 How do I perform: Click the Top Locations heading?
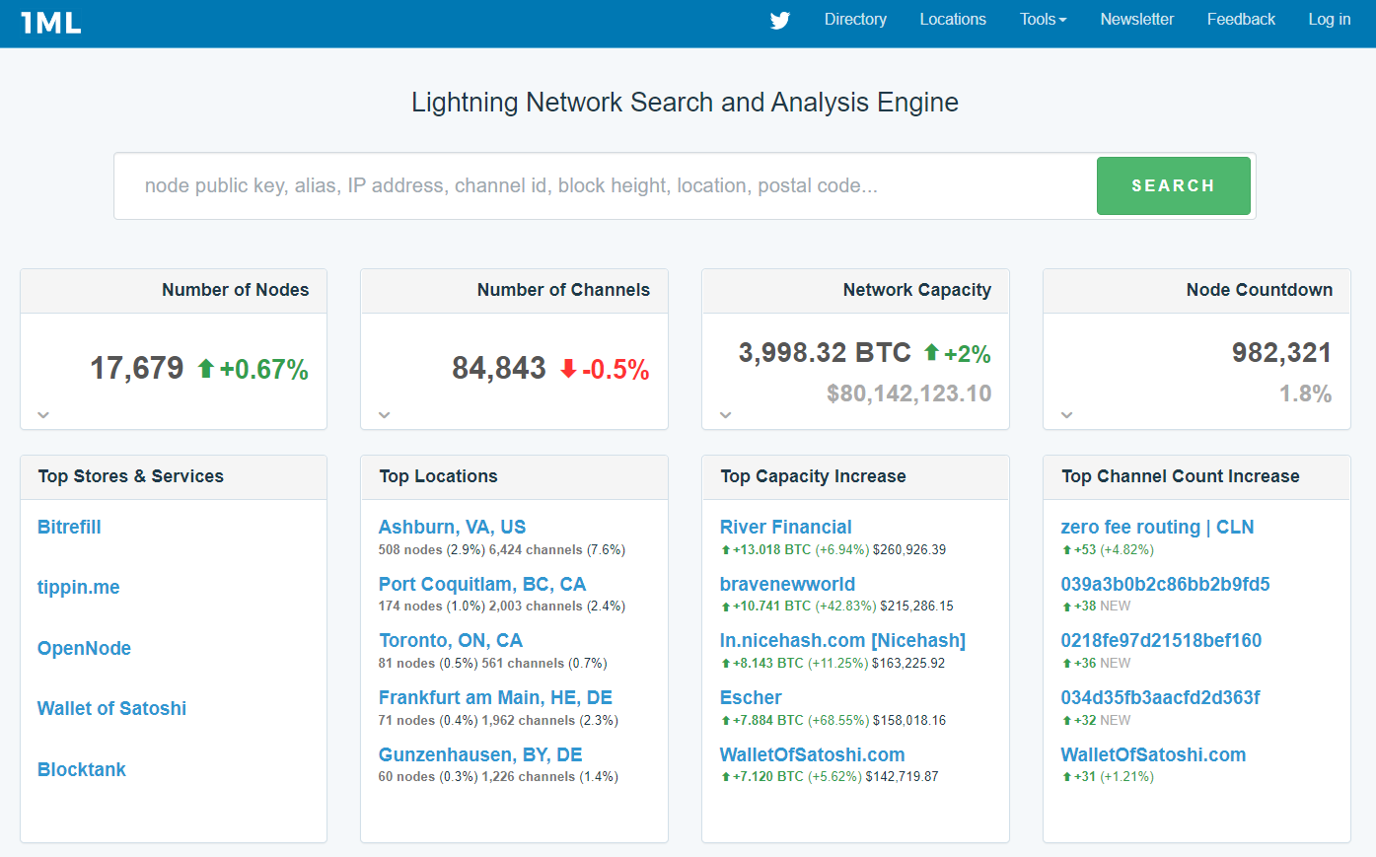pos(438,476)
